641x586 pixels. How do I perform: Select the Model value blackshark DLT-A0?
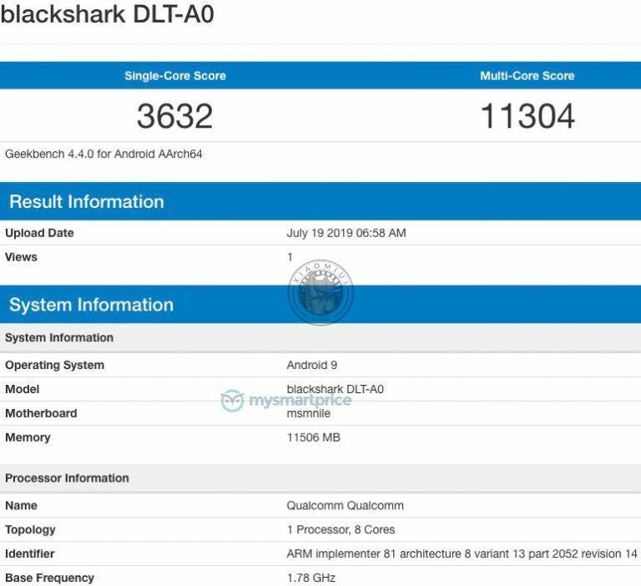[336, 389]
